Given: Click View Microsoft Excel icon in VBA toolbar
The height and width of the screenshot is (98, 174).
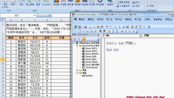Looking at the screenshot, I should [76, 27].
